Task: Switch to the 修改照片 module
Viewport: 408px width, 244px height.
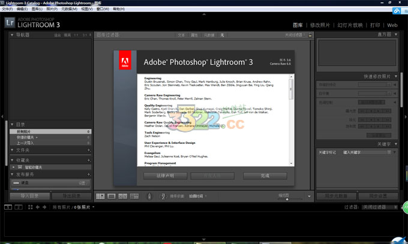Action: pos(320,25)
